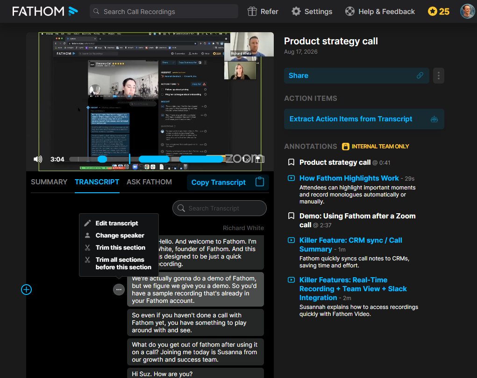Open the ASK FATHOM tab
Viewport: 477px width, 378px height.
(x=149, y=182)
